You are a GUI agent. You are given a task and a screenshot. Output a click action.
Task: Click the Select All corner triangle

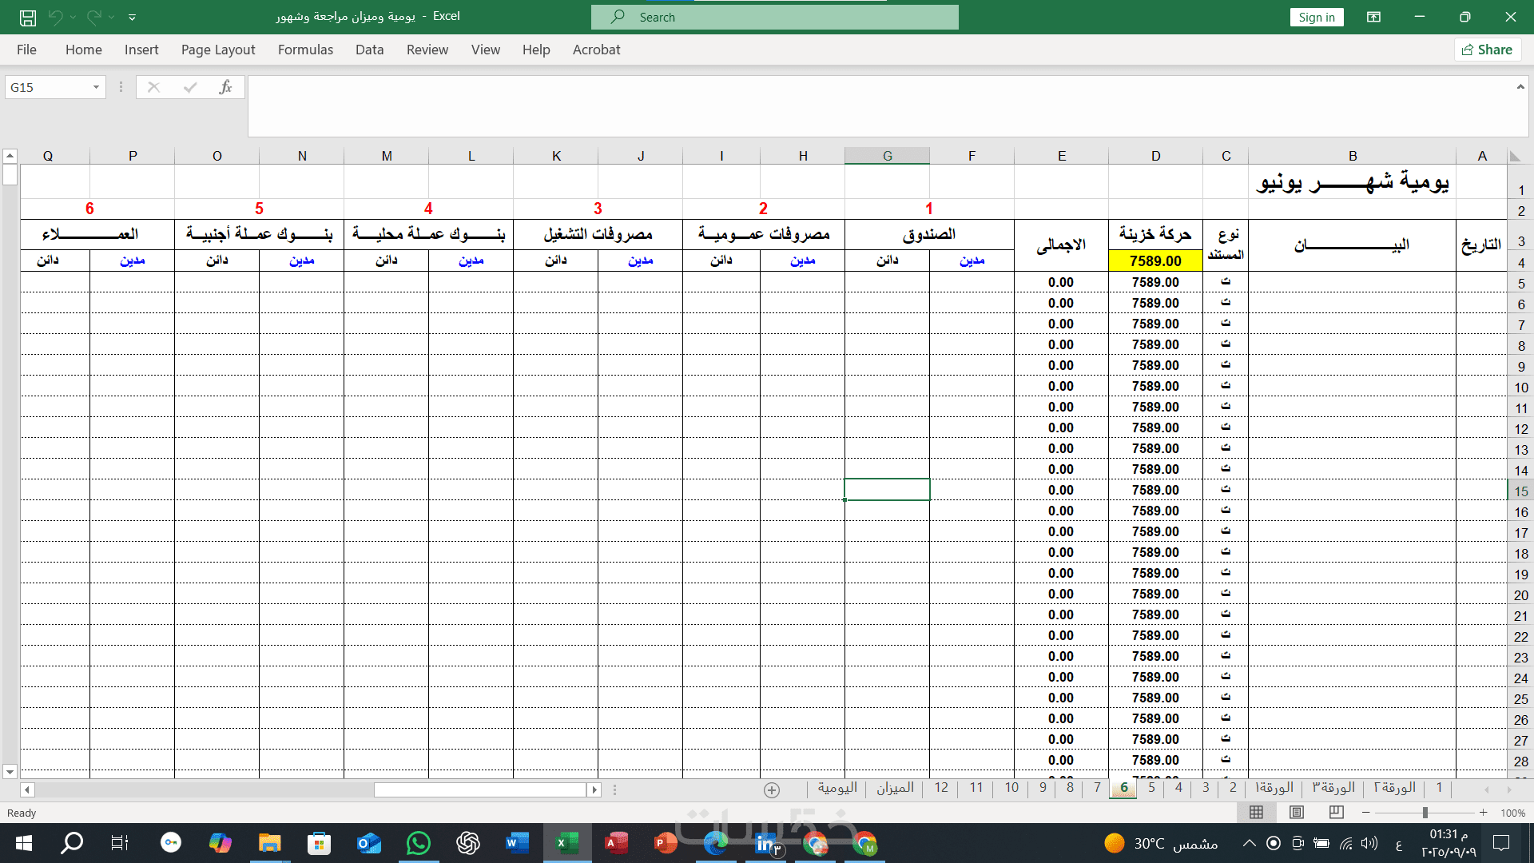pyautogui.click(x=1514, y=157)
